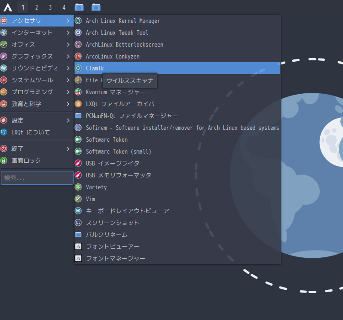Image resolution: width=343 pixels, height=320 pixels.
Task: Click the キーボードレイアウトビューアー icon
Action: tap(78, 211)
